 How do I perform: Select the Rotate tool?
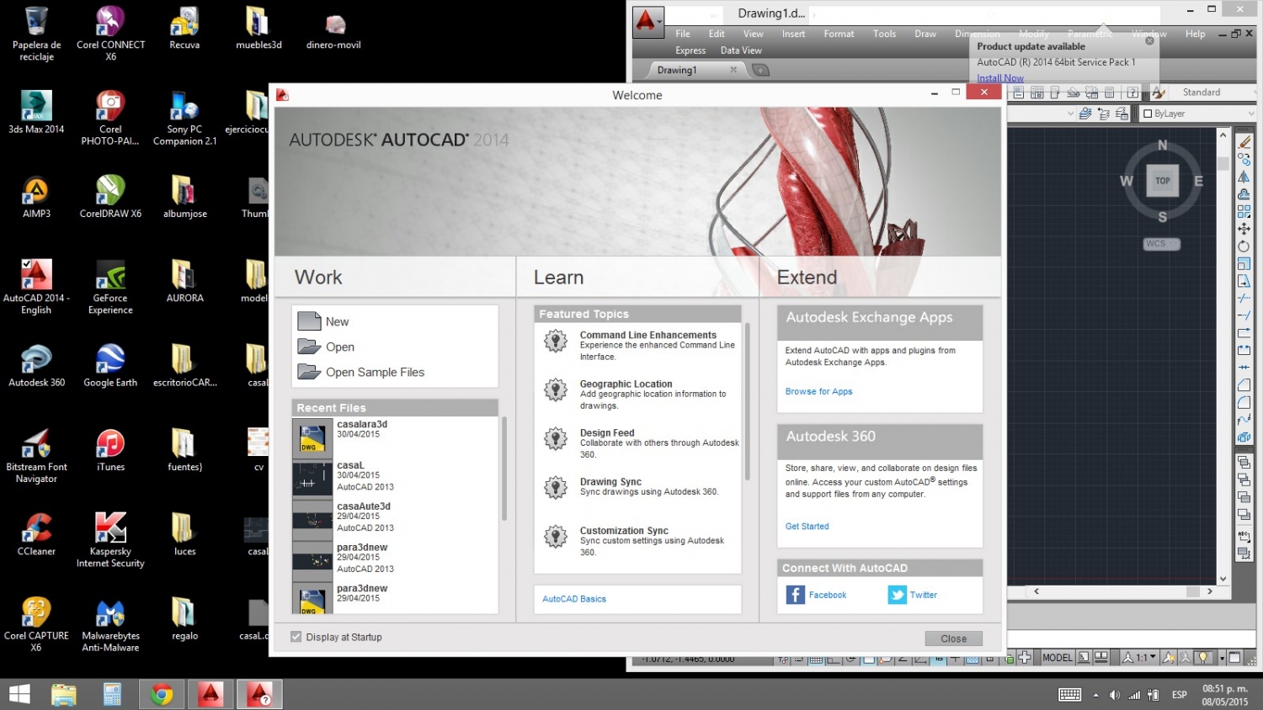(x=1244, y=246)
